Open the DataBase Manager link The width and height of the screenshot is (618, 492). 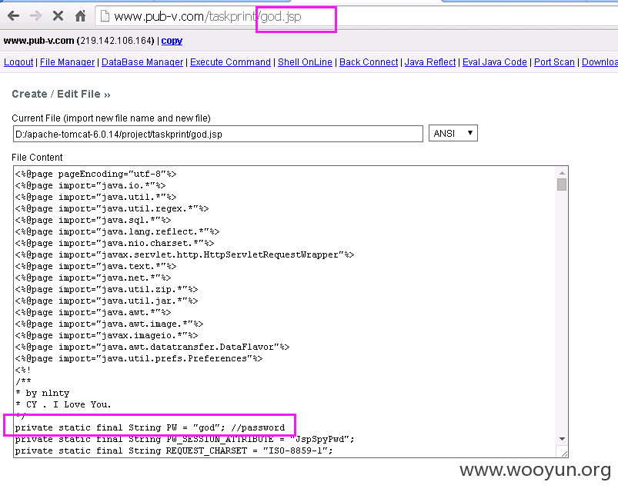142,62
